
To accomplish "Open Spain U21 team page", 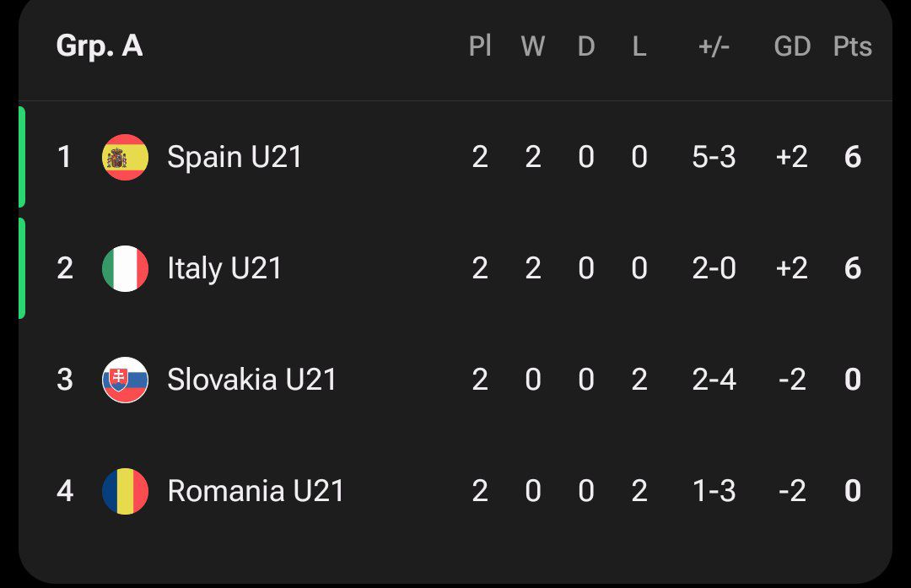I will (234, 157).
